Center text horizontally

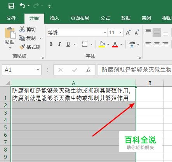tap(157, 44)
